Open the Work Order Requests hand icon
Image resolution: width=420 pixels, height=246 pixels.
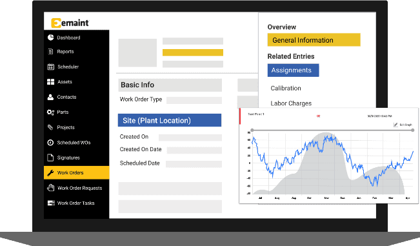tap(50, 188)
